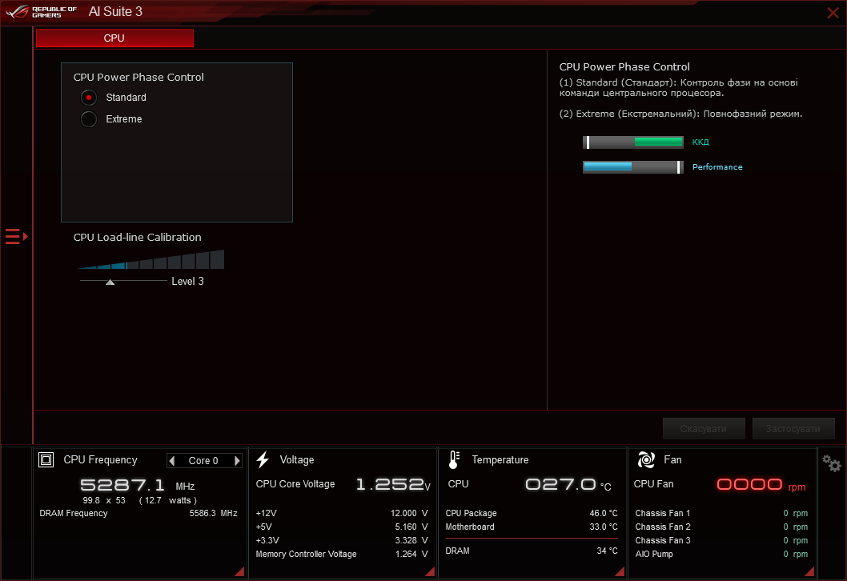847x581 pixels.
Task: Set CPU Load-line Calibration slider level
Action: (x=110, y=282)
